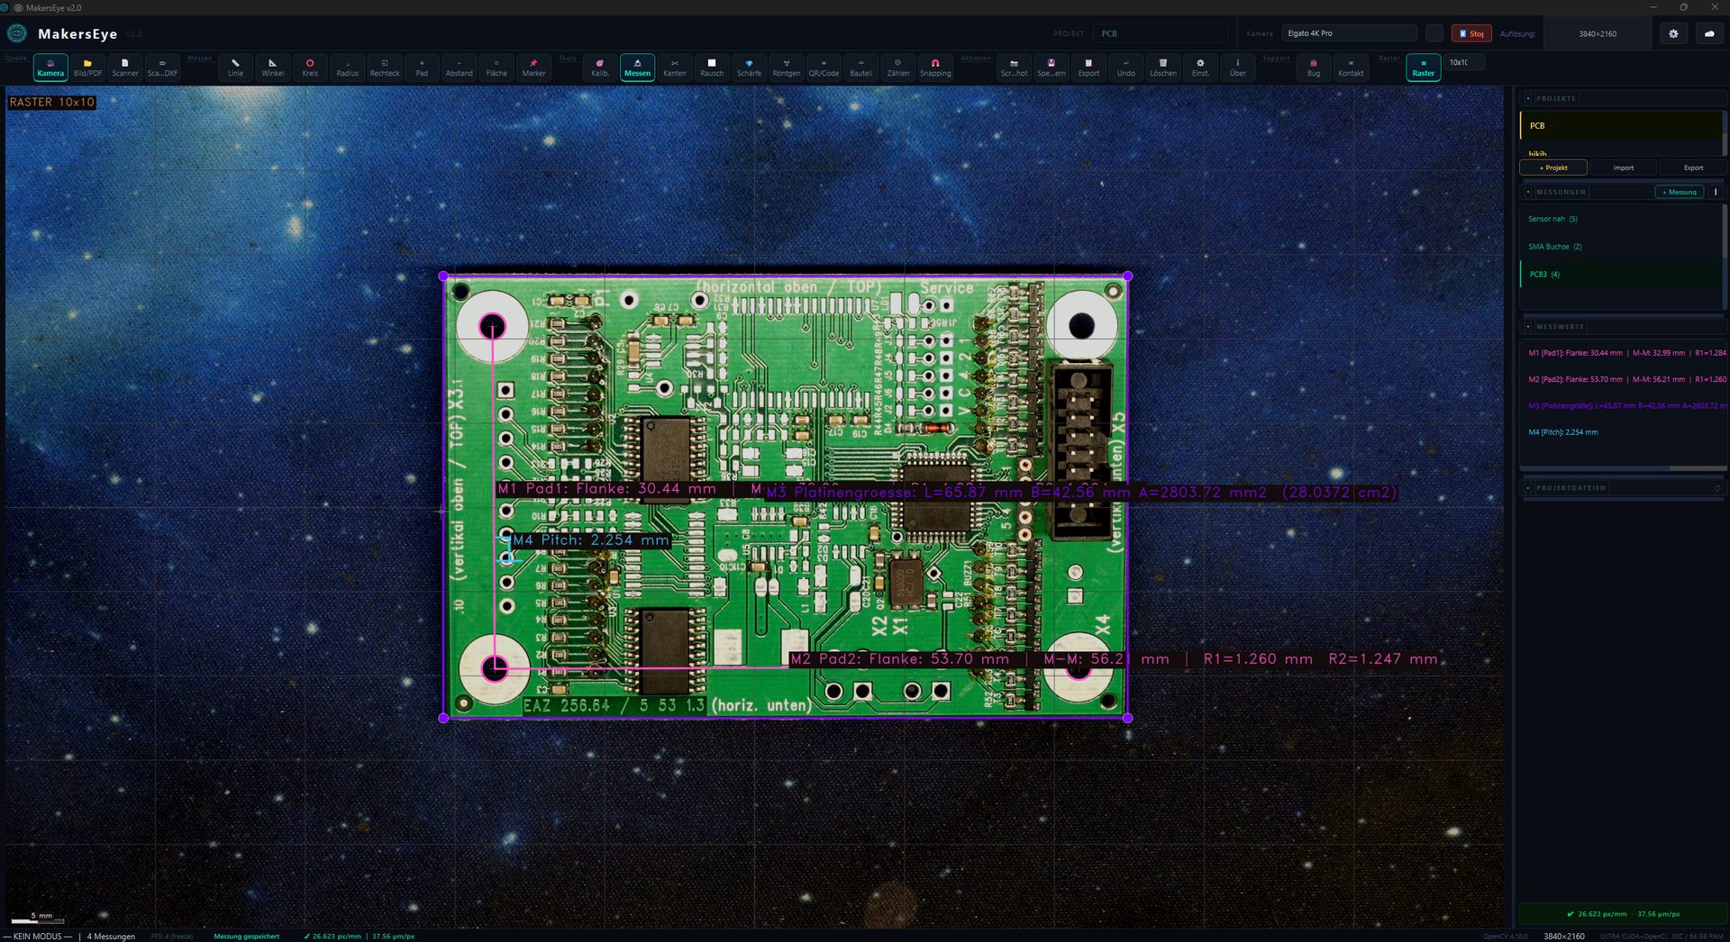Screen dimensions: 1730x942
Task: Select the PCB3 measurement group
Action: 1544,274
